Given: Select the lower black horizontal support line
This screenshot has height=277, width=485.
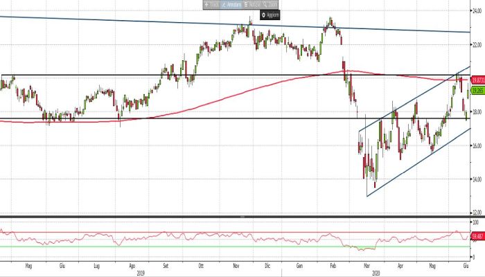Looking at the screenshot, I should 208,118.
